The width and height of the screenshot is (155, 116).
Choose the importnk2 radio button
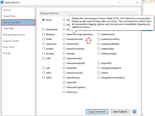coord(99,63)
